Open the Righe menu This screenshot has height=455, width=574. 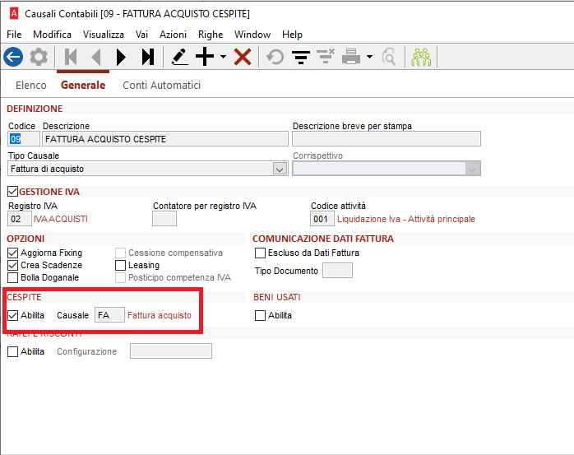[211, 35]
